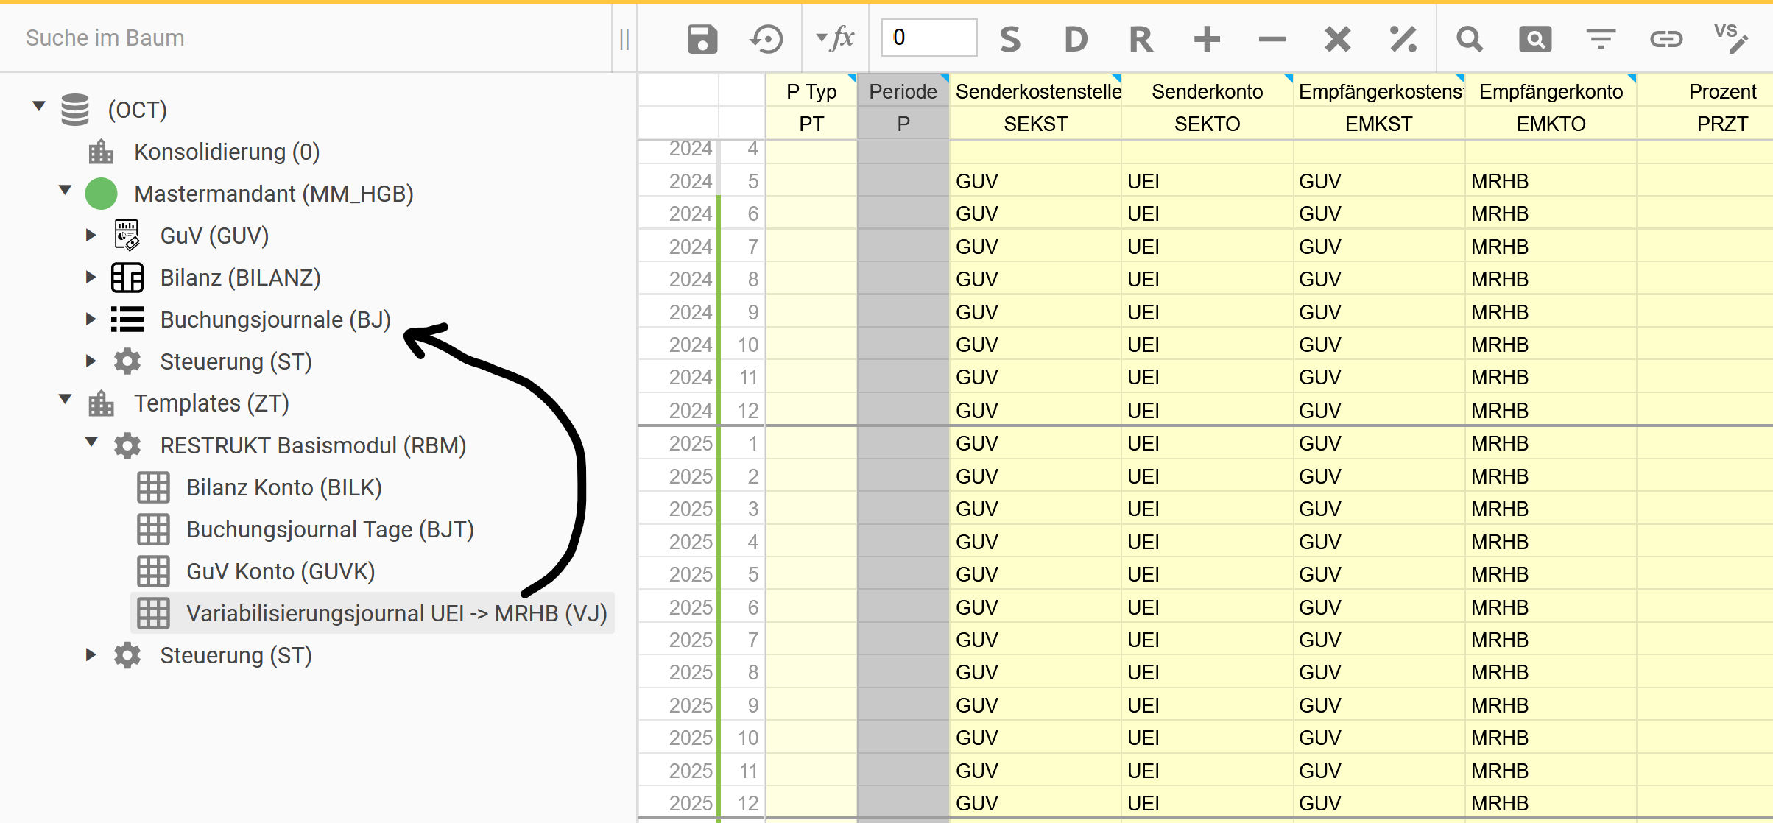Expand the GuV (GUV) tree node
Screen dimensions: 1773x823
coord(90,235)
